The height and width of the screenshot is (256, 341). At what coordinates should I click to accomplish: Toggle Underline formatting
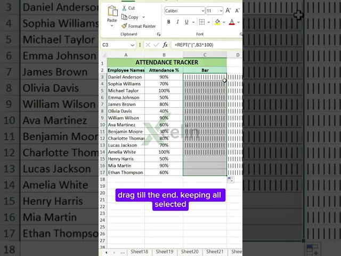186,22
